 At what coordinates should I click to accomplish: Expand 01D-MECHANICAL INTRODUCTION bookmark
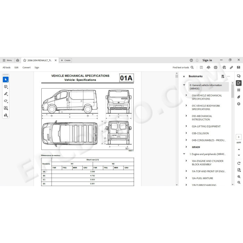point(186,116)
